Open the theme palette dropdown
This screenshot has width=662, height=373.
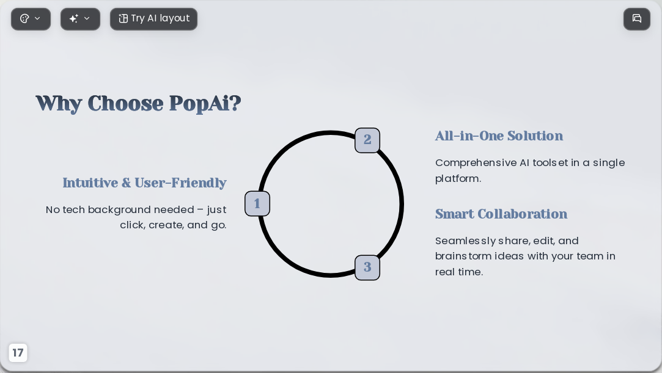31,19
